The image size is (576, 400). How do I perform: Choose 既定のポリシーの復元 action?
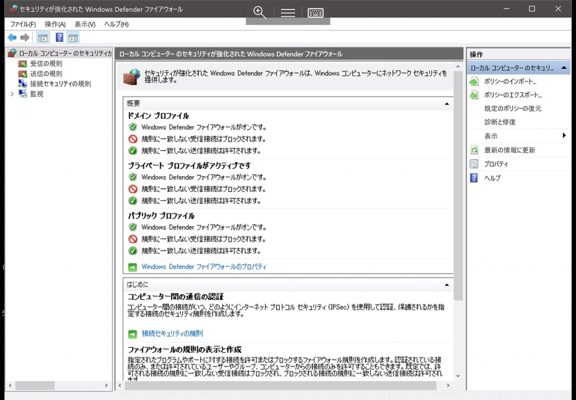coord(513,109)
